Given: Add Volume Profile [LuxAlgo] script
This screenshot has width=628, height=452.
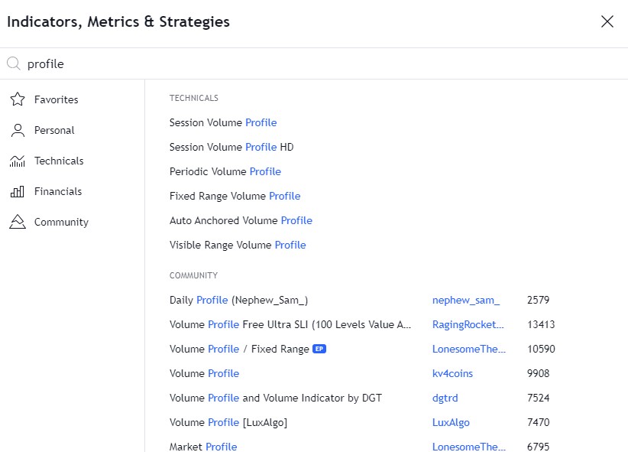Looking at the screenshot, I should (228, 422).
